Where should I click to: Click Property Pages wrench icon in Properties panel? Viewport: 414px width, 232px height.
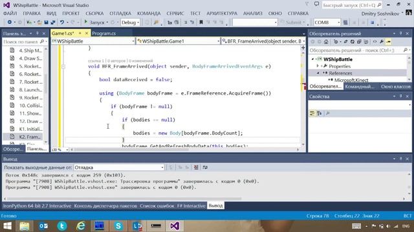click(x=328, y=113)
